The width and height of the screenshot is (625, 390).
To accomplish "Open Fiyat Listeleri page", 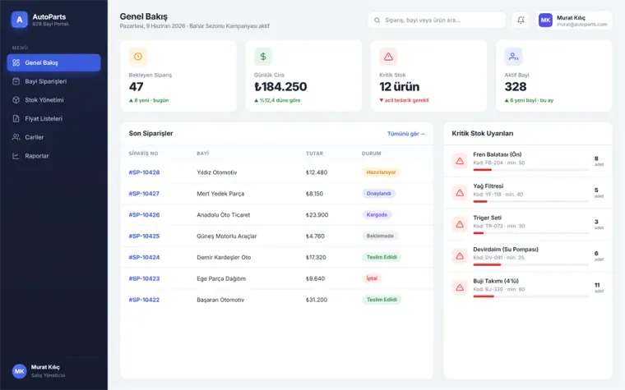I will click(53, 118).
